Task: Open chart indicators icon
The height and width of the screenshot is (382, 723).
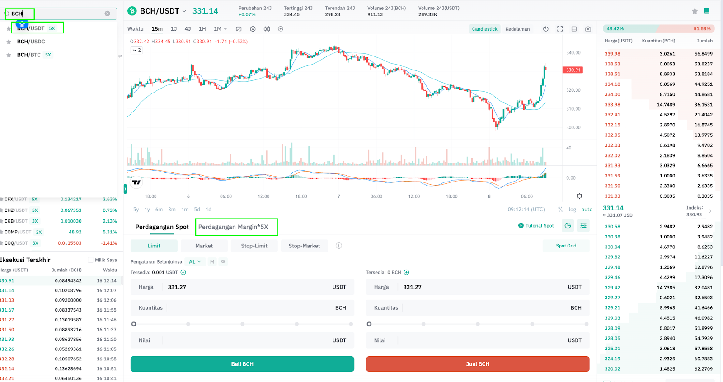Action: click(239, 29)
